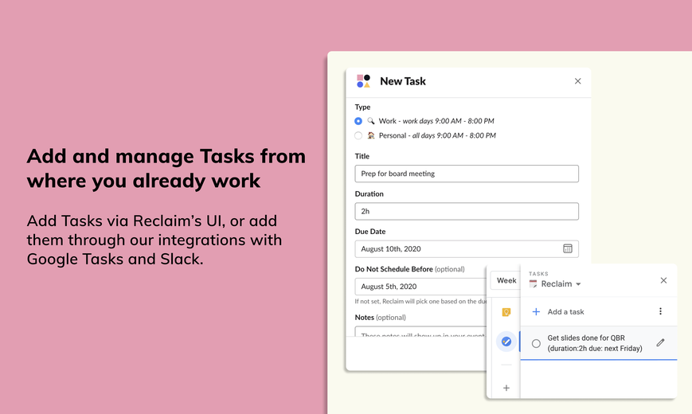
Task: Open the three-dot Tasks options menu
Action: pyautogui.click(x=660, y=311)
